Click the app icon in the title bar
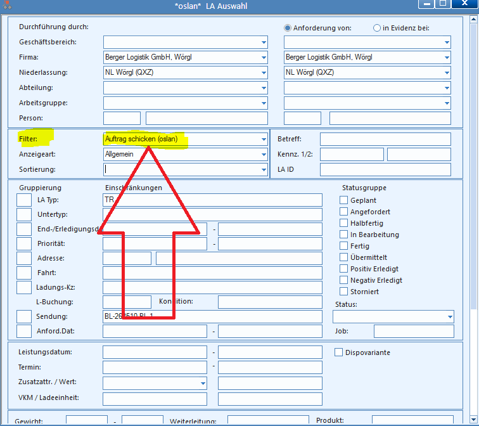 [7, 4]
